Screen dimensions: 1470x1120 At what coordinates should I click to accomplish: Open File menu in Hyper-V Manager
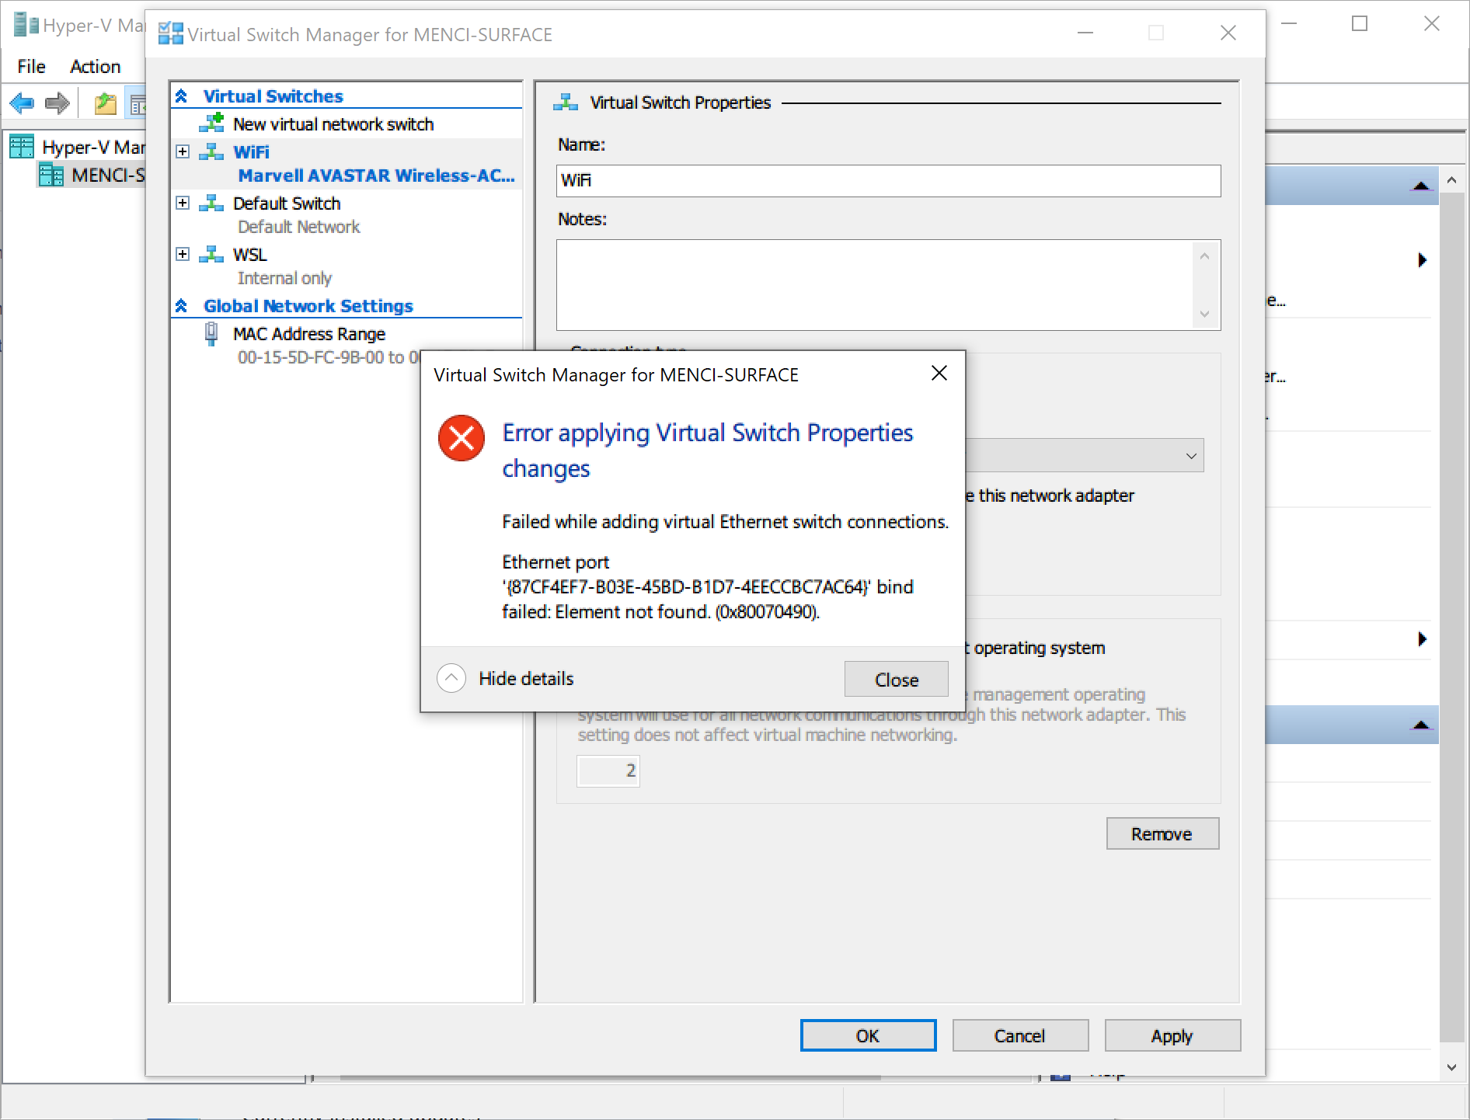31,67
